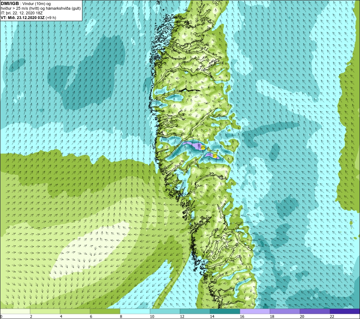Select the 22+ m/s dark indigo legend swatch

pyautogui.click(x=345, y=311)
